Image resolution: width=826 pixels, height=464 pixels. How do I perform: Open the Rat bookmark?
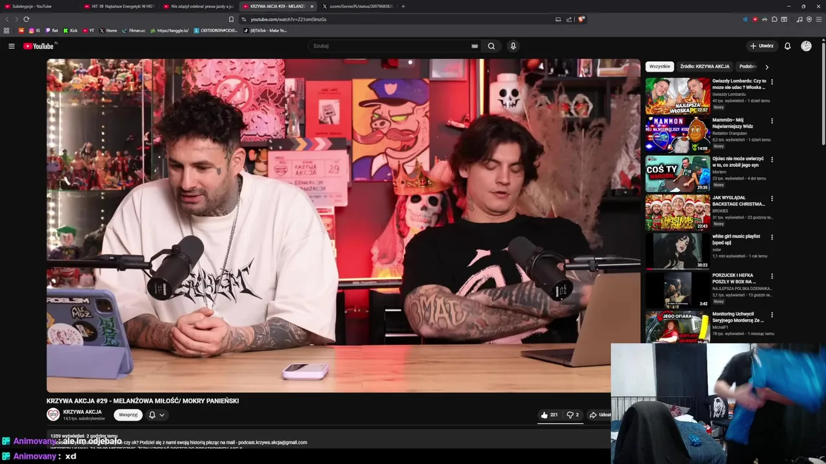(52, 30)
